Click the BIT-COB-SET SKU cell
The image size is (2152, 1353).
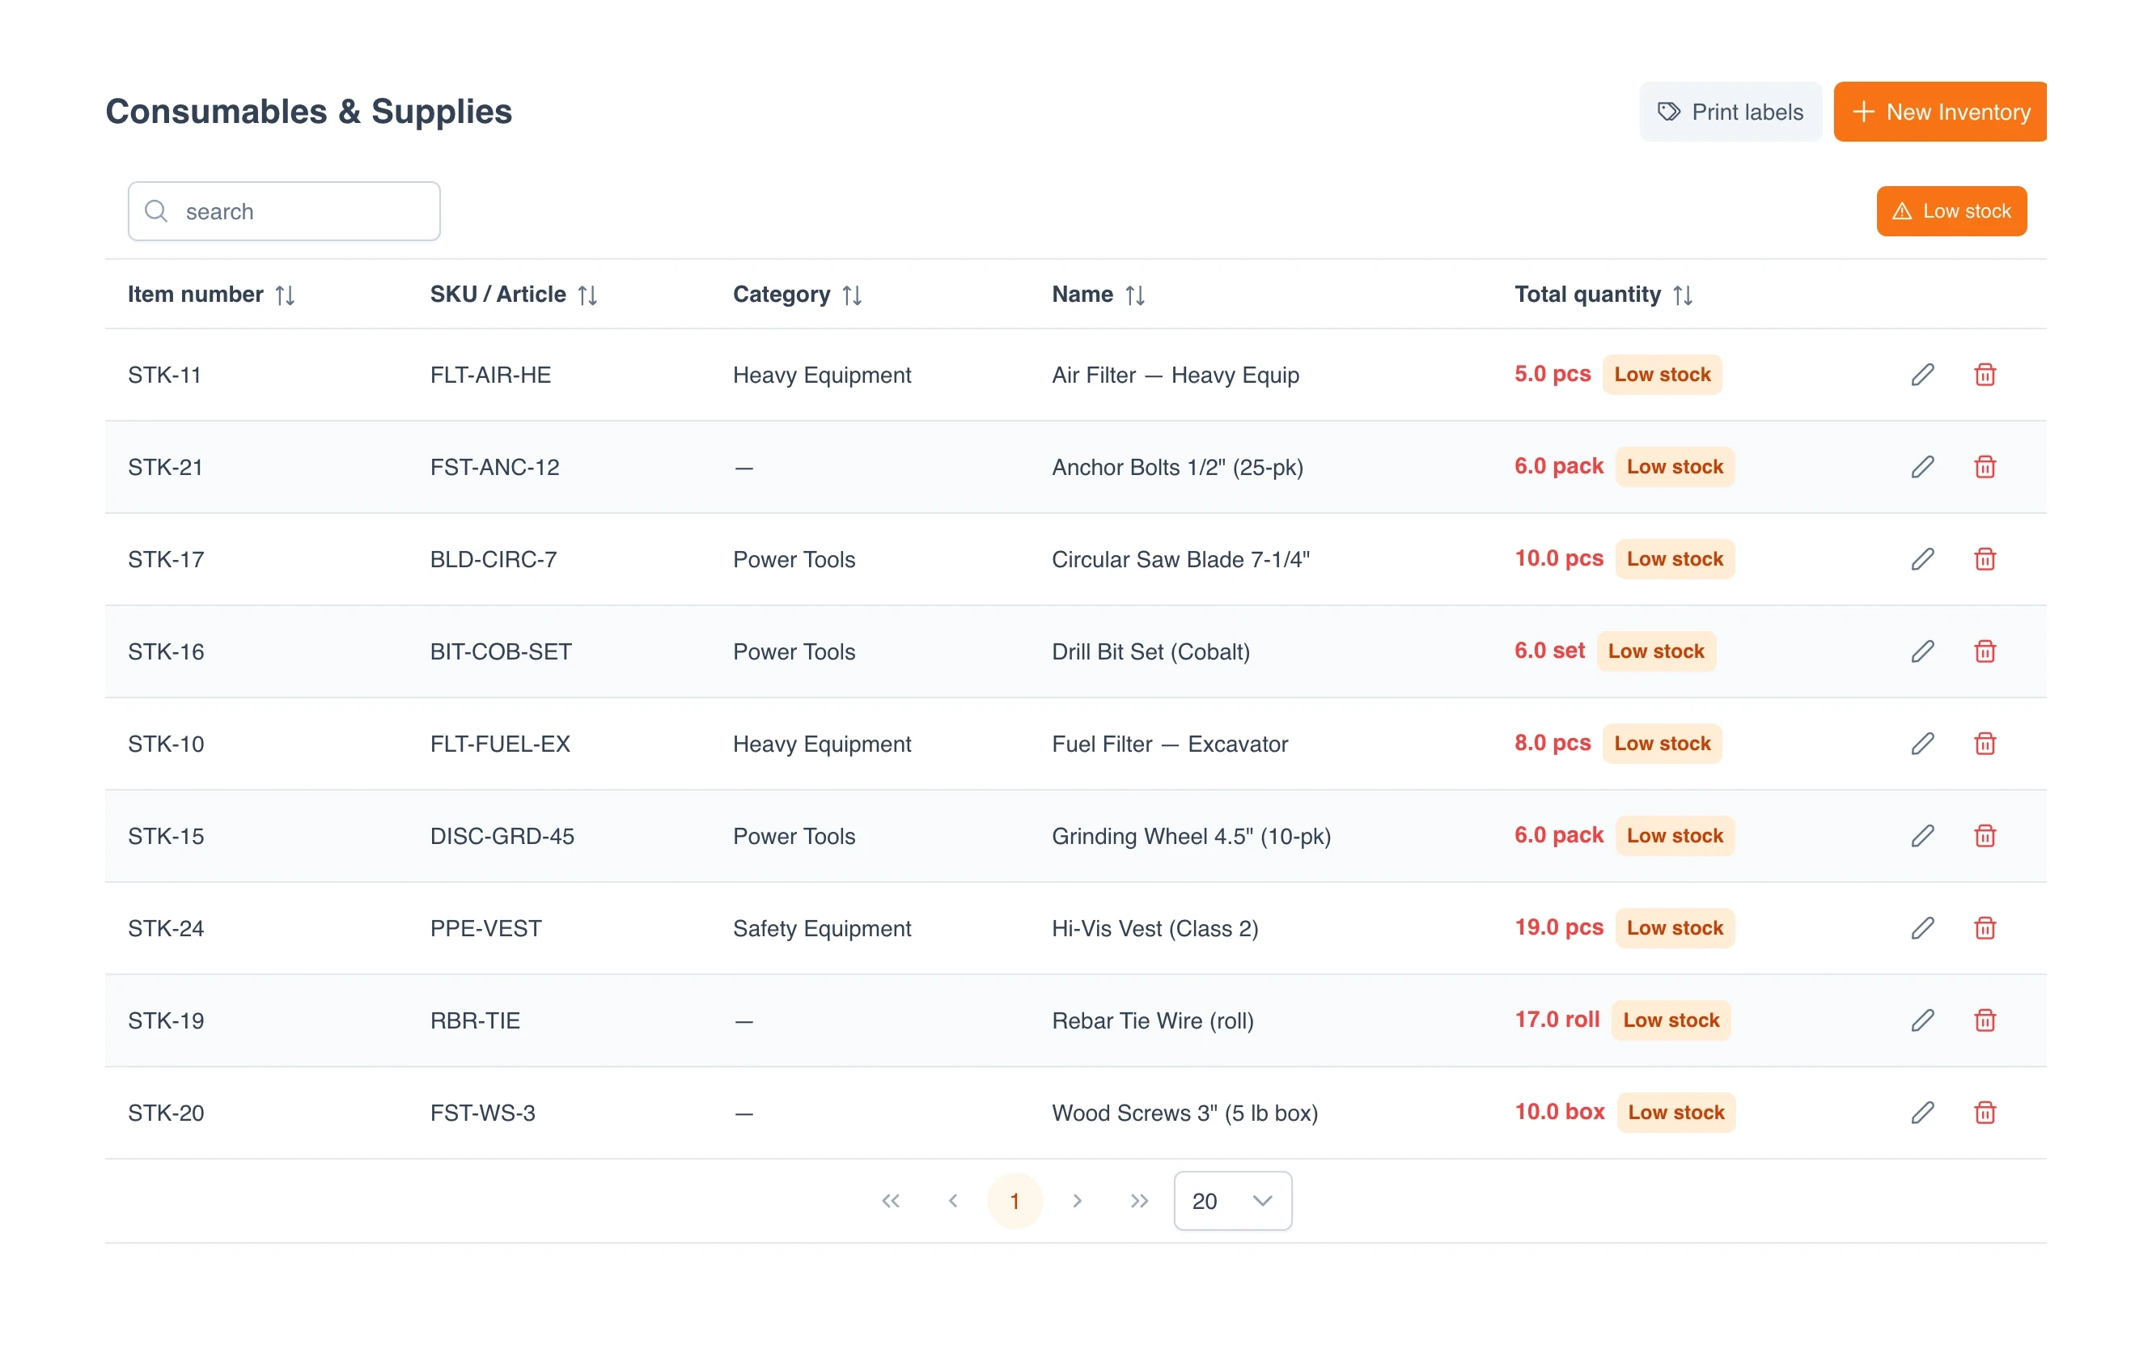click(501, 651)
